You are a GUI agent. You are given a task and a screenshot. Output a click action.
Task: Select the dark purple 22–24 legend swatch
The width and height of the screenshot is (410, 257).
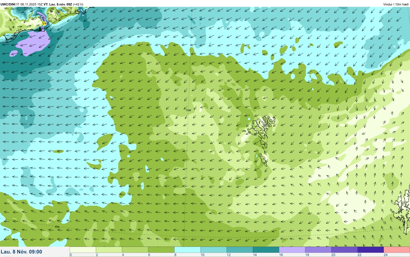coord(371,250)
